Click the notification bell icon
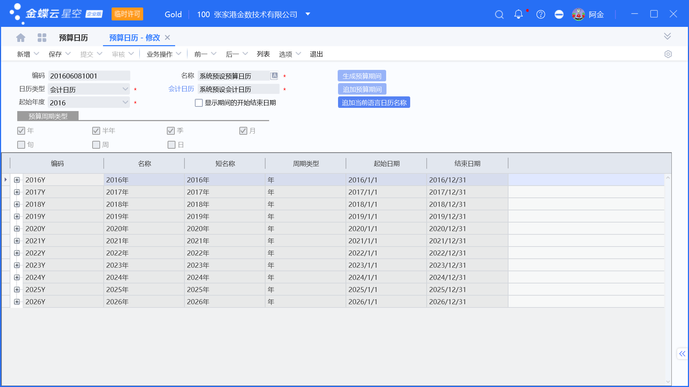689x387 pixels. pyautogui.click(x=518, y=14)
